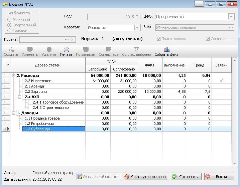Click the ПЛАН group header
The height and width of the screenshot is (187, 240).
point(112,61)
